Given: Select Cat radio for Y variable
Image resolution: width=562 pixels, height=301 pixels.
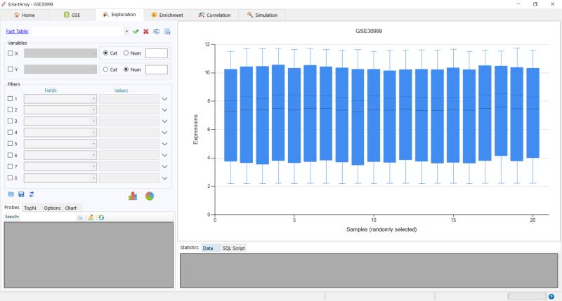Looking at the screenshot, I should (105, 69).
